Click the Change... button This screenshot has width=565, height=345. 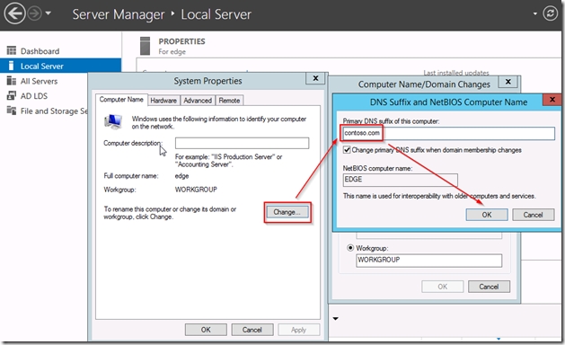click(x=287, y=212)
